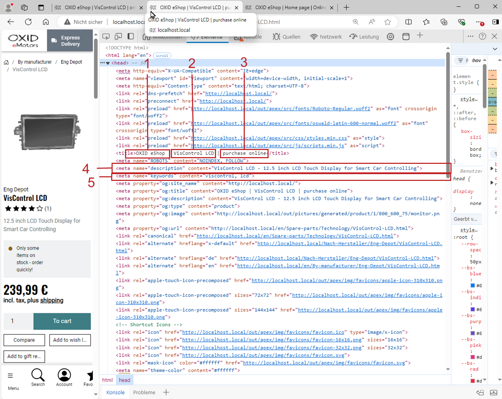Open DevTools more options ellipsis menu

tap(470, 36)
